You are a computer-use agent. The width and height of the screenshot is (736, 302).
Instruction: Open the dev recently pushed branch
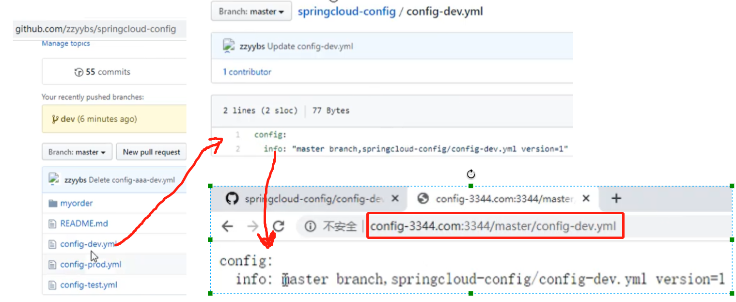(x=68, y=119)
